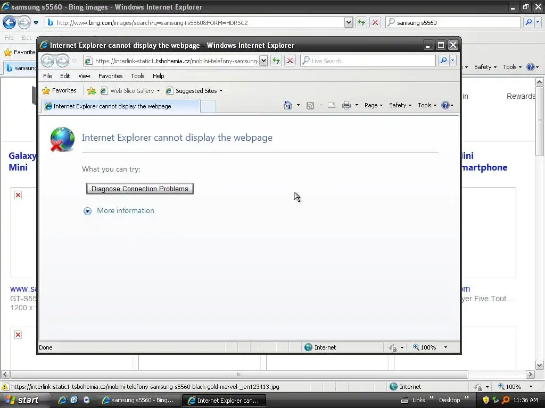Image resolution: width=545 pixels, height=408 pixels.
Task: Click vertical scrollbar down arrow in Bing window
Action: click(x=540, y=365)
